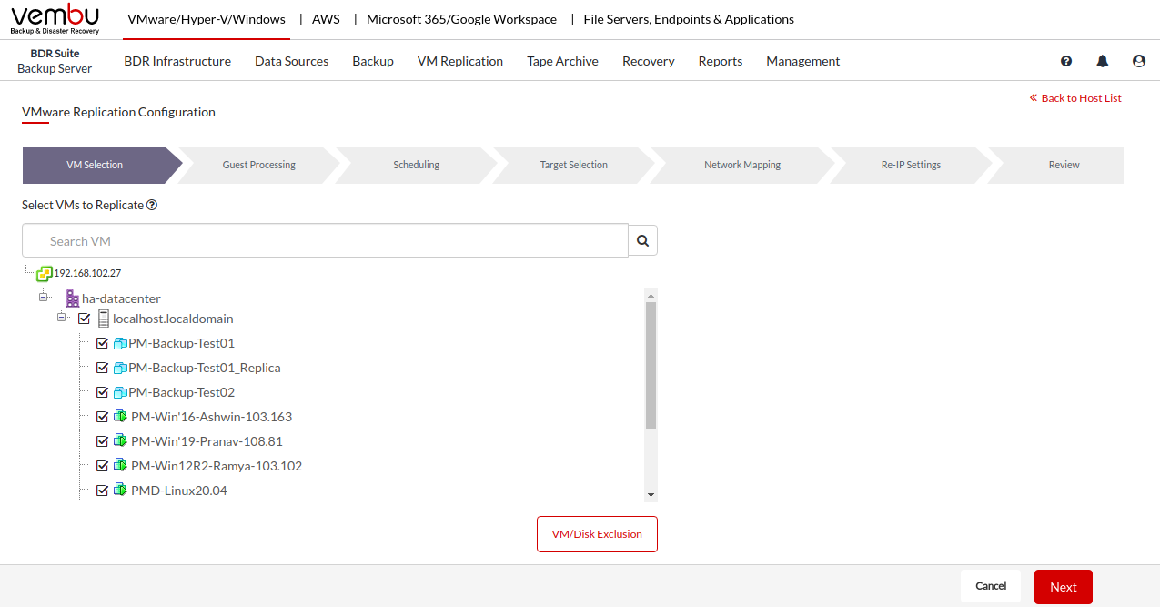Screen dimensions: 1160x607
Task: Click the info icon beside Select VMs to Replicate
Action: 152,206
